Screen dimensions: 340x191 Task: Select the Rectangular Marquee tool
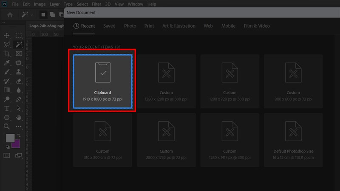(18, 35)
